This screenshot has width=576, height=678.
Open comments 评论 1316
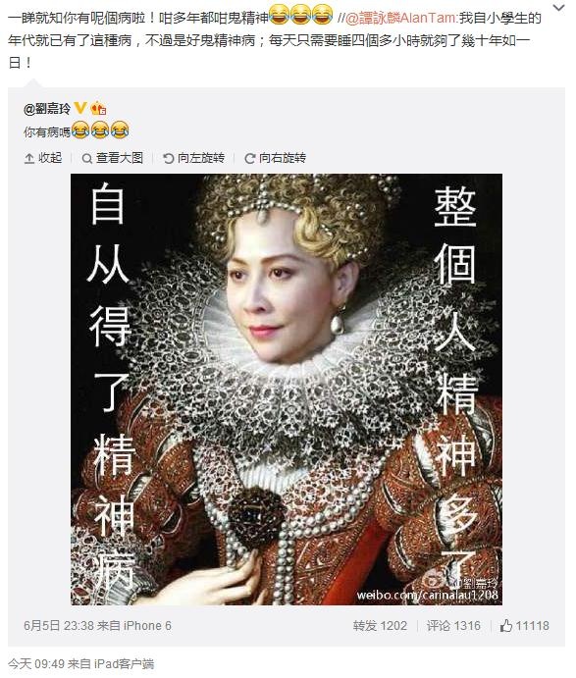point(453,626)
